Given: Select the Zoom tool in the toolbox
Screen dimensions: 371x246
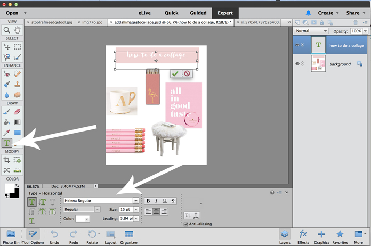Looking at the screenshot, I should [x=7, y=30].
